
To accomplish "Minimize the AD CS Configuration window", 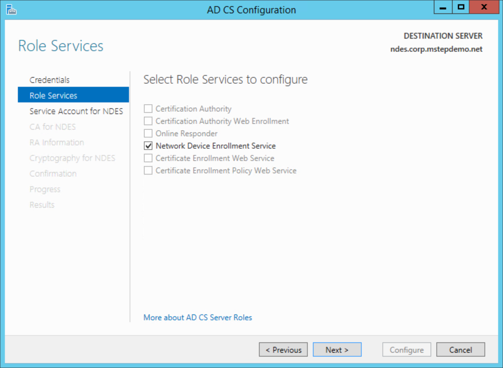I will point(443,7).
